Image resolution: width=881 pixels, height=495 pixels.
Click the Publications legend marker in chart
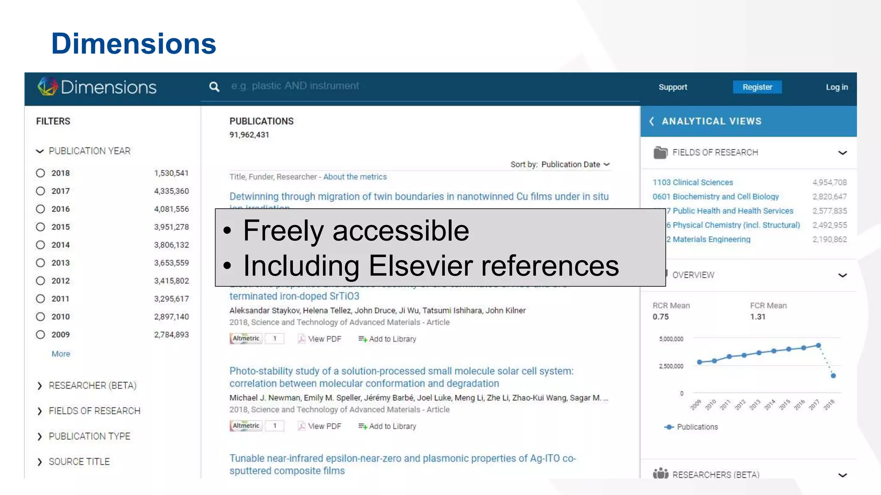(x=669, y=427)
